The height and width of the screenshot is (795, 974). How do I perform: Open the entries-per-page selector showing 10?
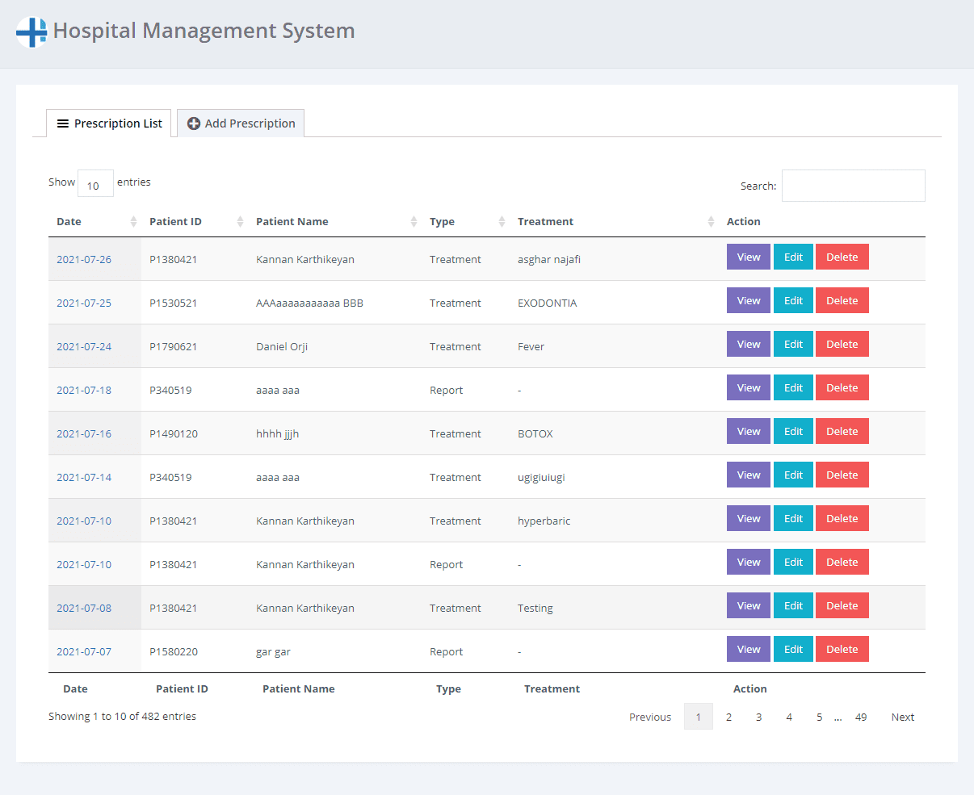point(94,183)
